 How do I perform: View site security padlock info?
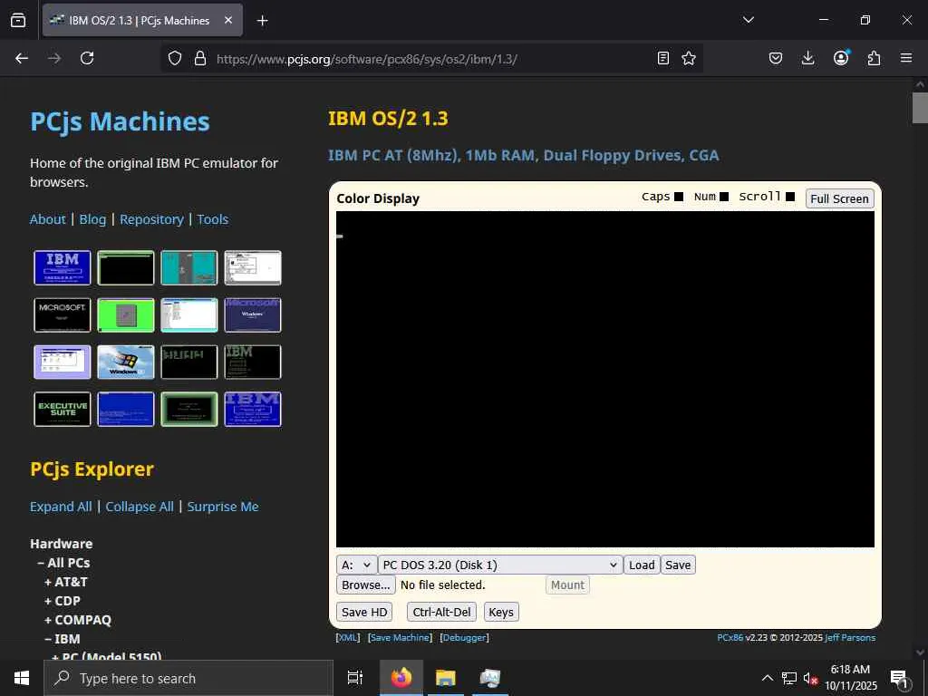[200, 58]
